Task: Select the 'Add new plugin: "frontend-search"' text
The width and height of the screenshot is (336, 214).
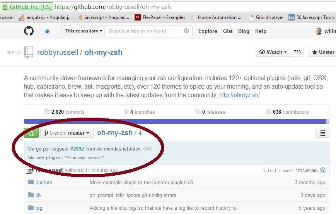Action: click(x=66, y=158)
